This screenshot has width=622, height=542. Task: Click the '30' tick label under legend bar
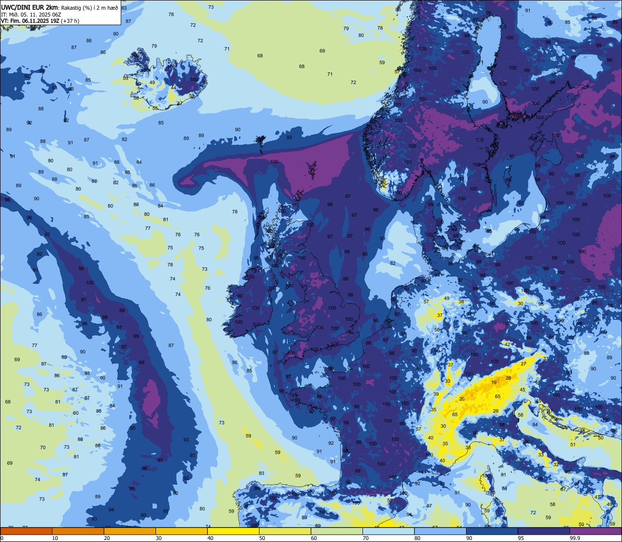[158, 538]
